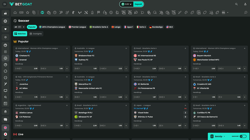
Task: Favorite the Vissel Kobe match star
Action: (186, 105)
